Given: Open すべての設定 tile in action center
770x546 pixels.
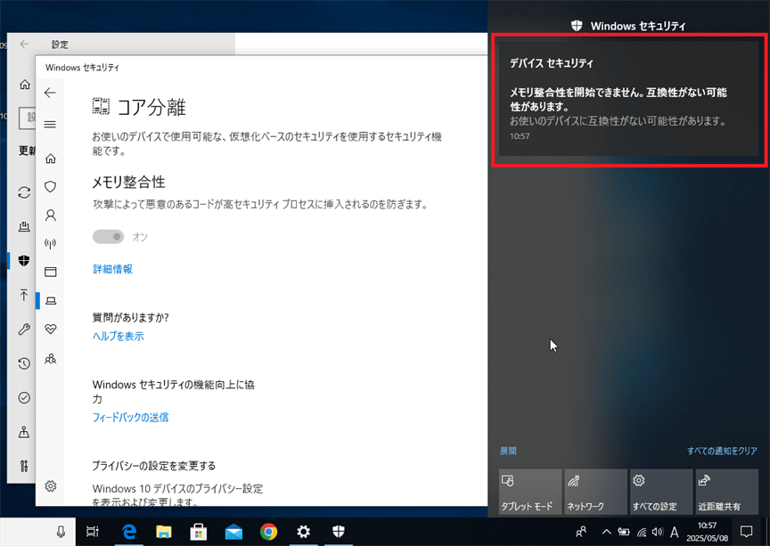Looking at the screenshot, I should [660, 492].
